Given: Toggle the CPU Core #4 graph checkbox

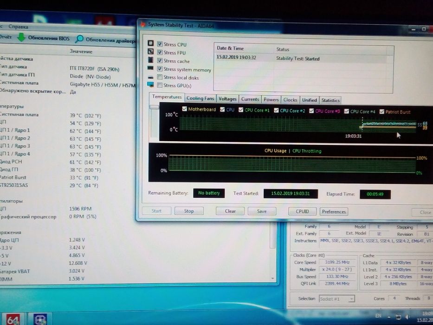Looking at the screenshot, I should coord(347,111).
